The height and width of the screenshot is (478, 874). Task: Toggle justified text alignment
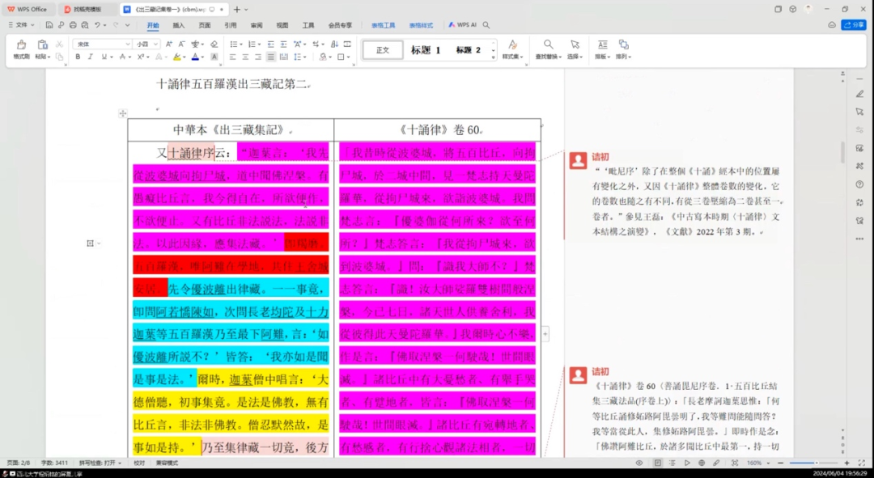pos(271,57)
